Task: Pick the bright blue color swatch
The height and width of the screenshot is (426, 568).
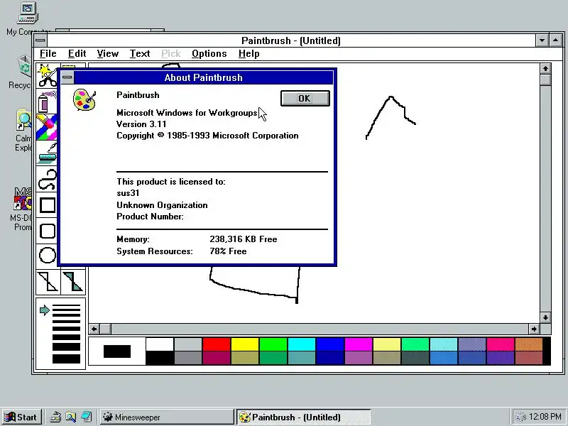Action: [x=329, y=344]
